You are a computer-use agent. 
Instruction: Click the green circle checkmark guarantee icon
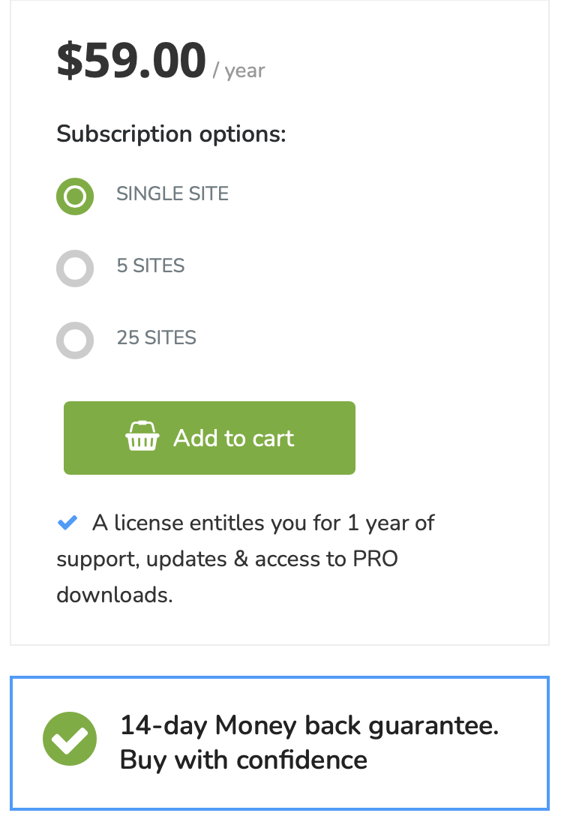[70, 739]
